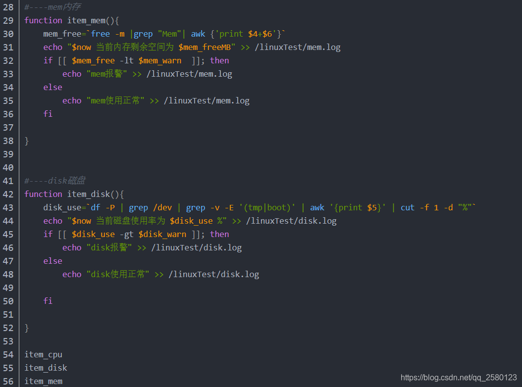Click the 'disk使用正常' string on line 48
The image size is (522, 387).
tap(118, 274)
